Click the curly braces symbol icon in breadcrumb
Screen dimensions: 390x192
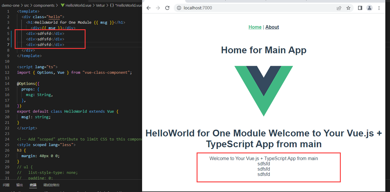pos(112,5)
